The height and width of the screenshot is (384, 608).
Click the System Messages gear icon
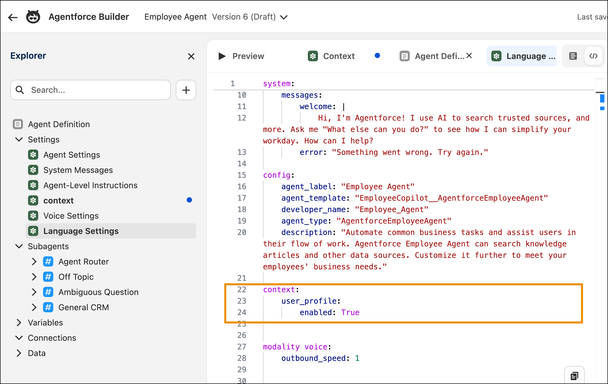coord(33,170)
